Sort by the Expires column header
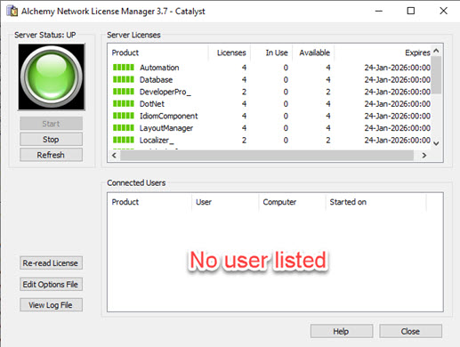 [383, 52]
